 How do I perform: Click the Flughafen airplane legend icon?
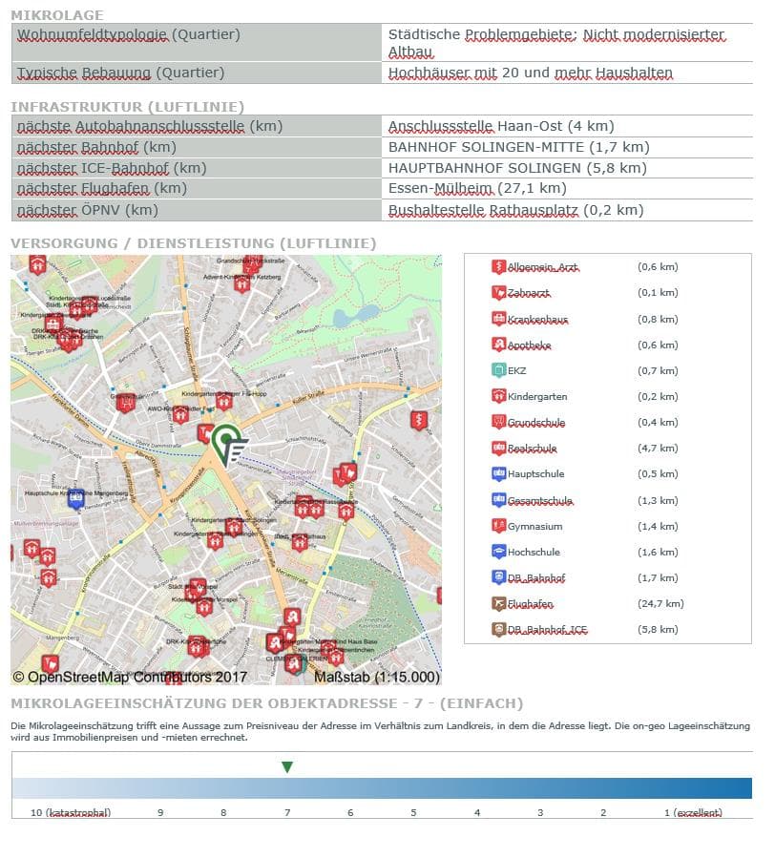498,603
